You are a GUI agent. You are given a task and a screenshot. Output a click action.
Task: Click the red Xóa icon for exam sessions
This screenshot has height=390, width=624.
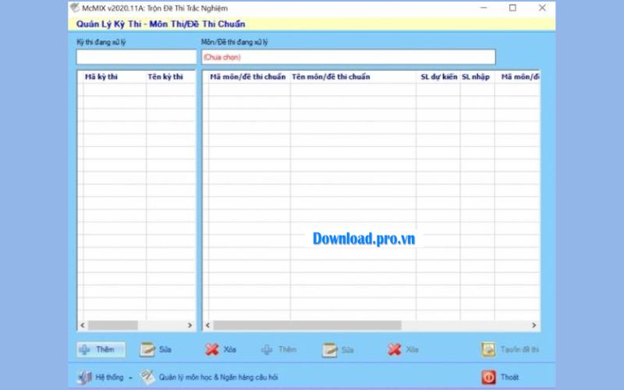pos(212,349)
